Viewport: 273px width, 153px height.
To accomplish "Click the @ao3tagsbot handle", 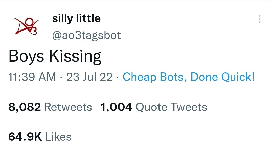I will coord(86,35).
